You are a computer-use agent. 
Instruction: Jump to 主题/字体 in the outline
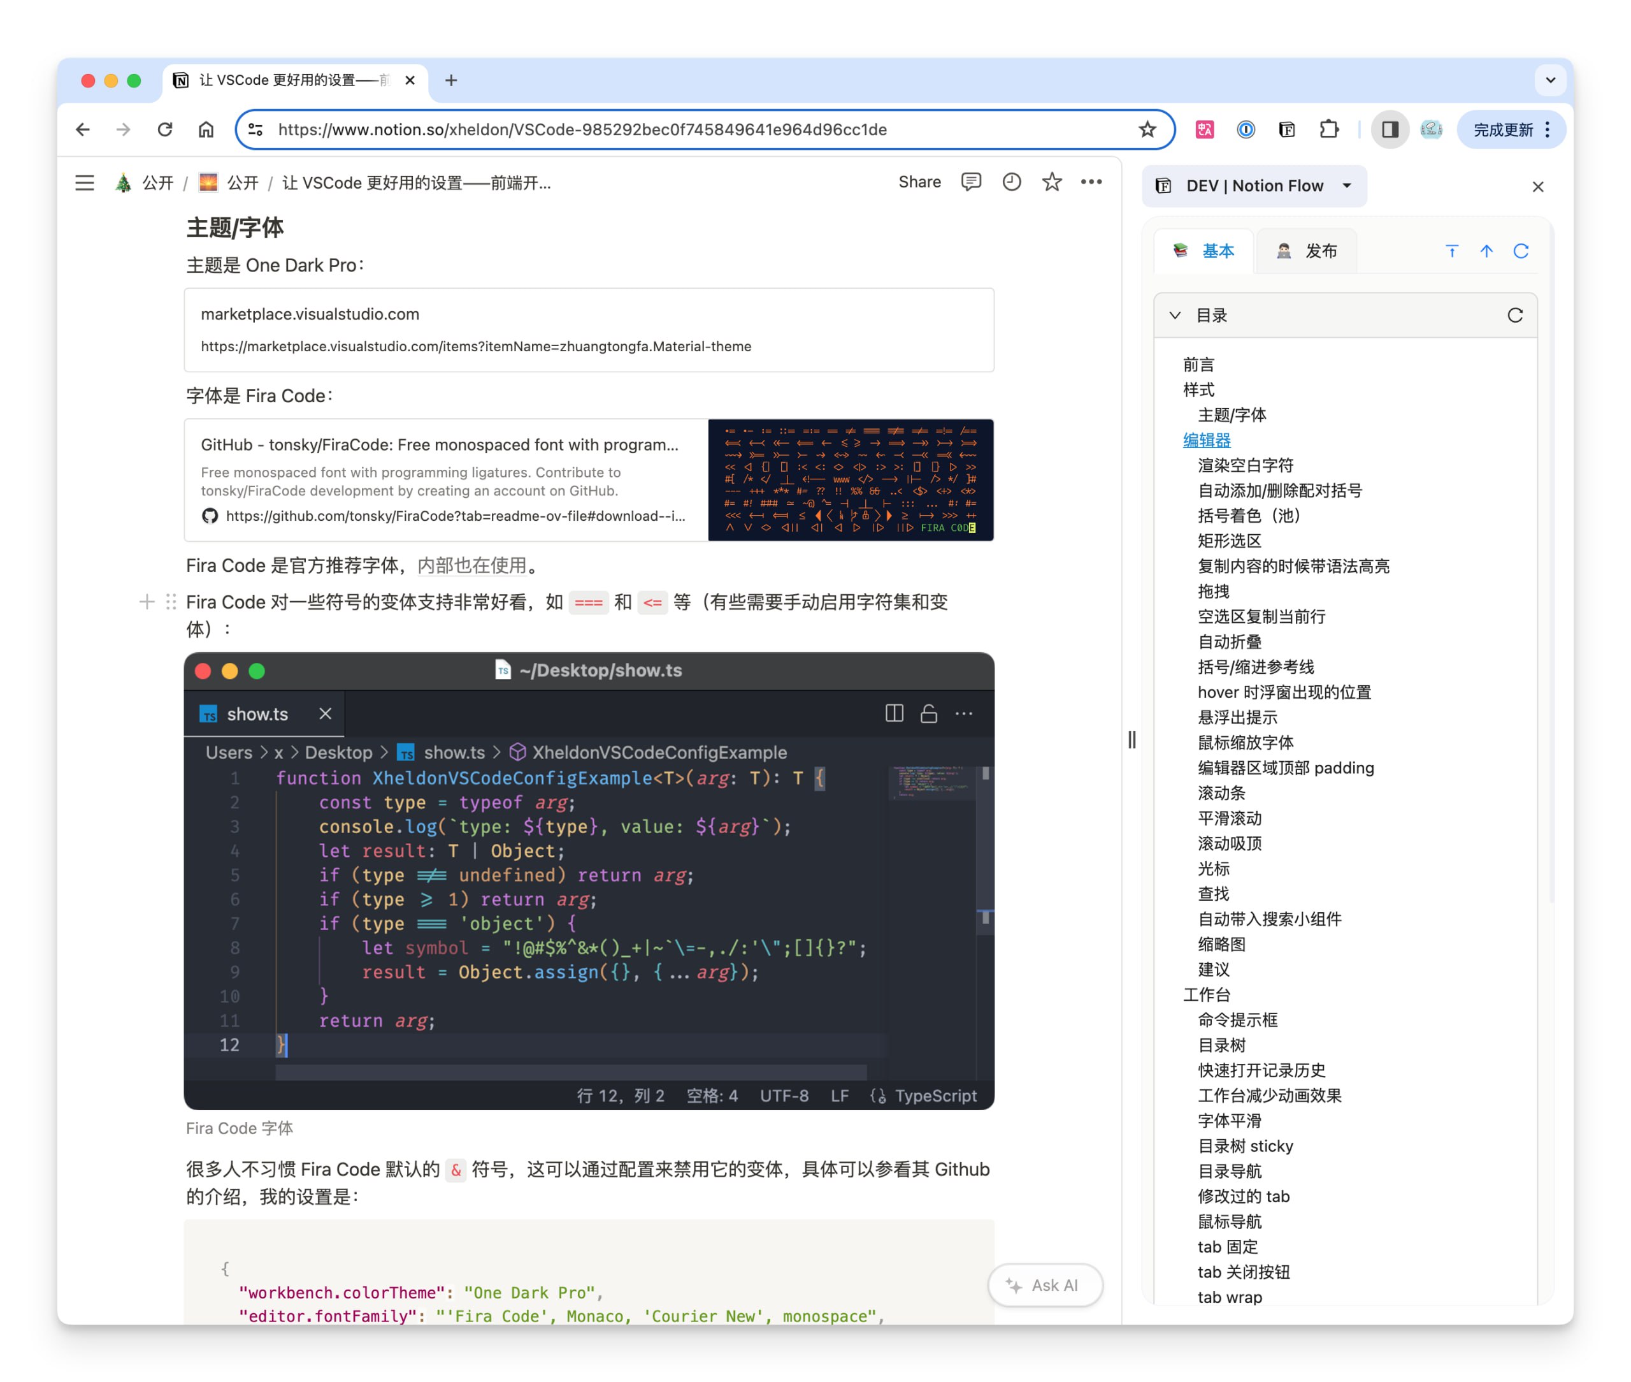coord(1232,415)
